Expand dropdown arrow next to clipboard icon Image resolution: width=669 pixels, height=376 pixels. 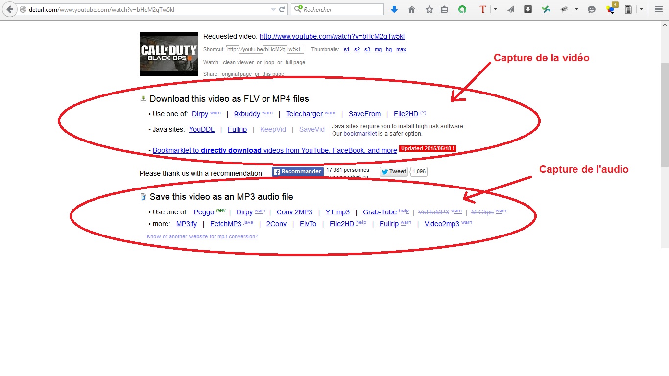coord(641,9)
